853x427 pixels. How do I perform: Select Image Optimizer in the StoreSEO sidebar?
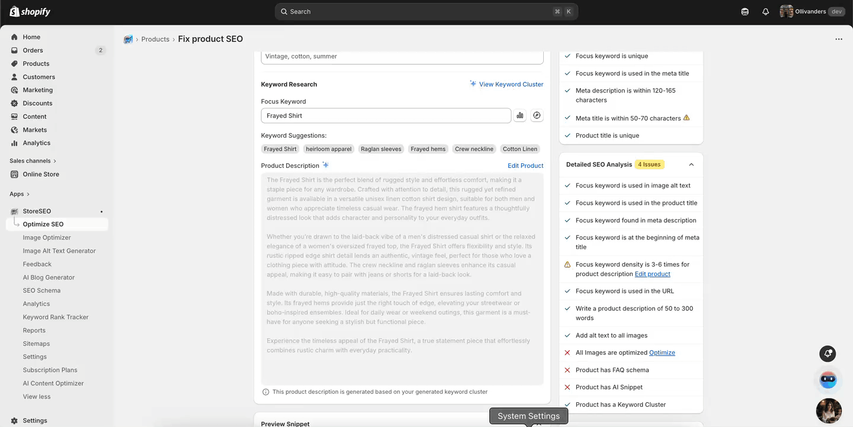click(44, 237)
